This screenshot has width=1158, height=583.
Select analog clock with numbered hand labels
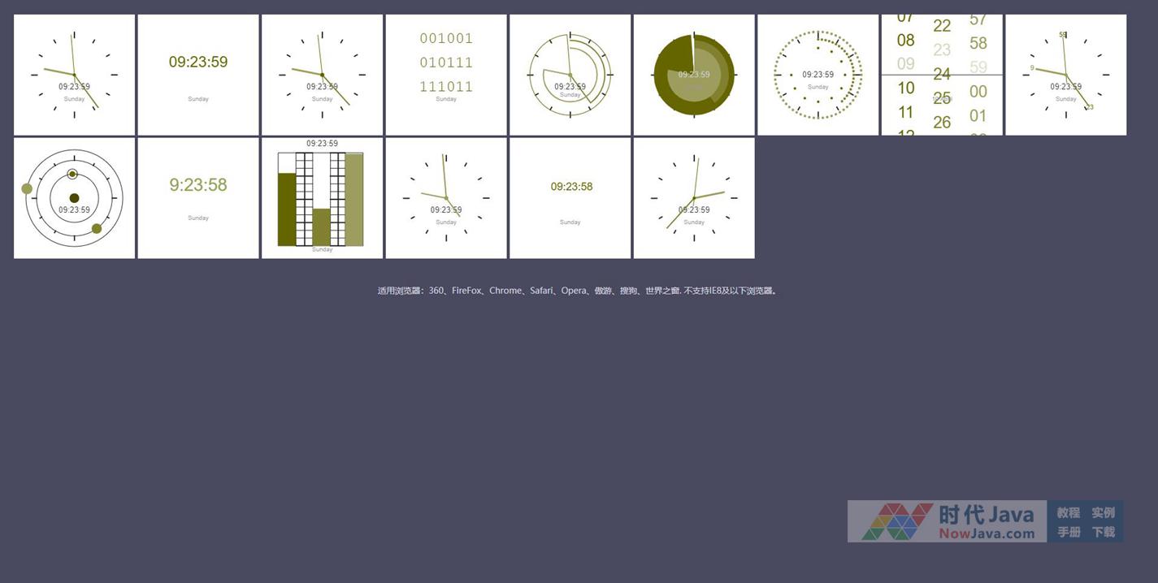coord(1065,75)
